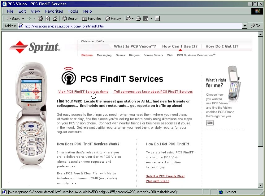This screenshot has height=196, width=265.
Task: Open the Favorites pane toolbar button
Action: (92, 19)
